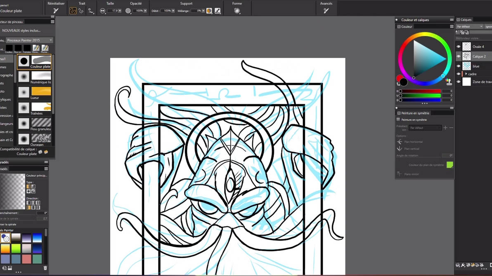
Task: Expand the cadre layer group
Action: 466,74
